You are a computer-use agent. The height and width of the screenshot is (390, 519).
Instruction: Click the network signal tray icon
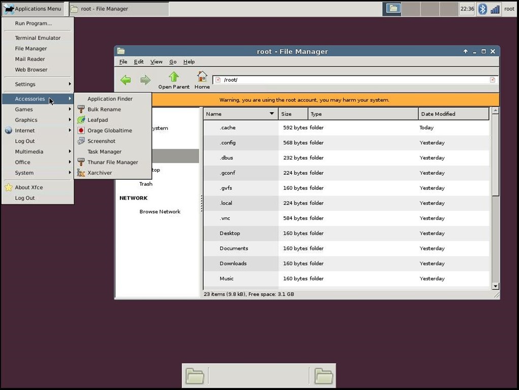click(x=495, y=9)
